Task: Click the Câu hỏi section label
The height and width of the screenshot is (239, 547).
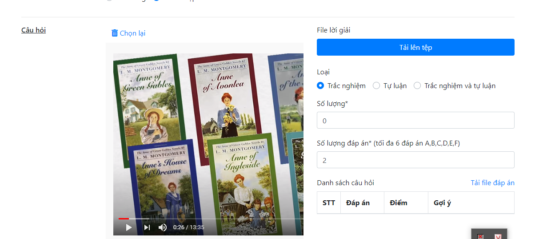Action: (x=34, y=30)
